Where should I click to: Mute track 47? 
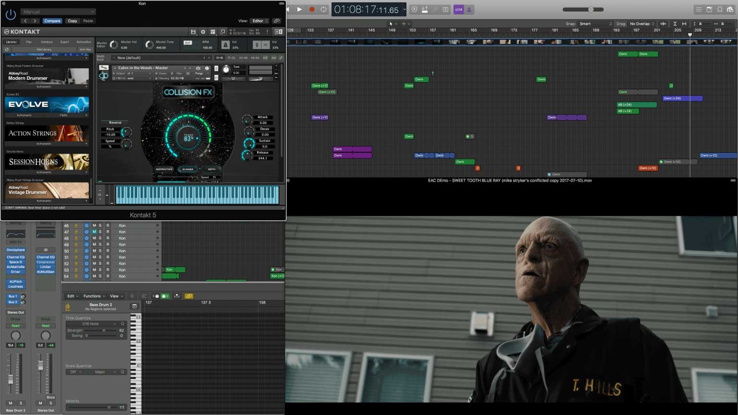point(94,232)
